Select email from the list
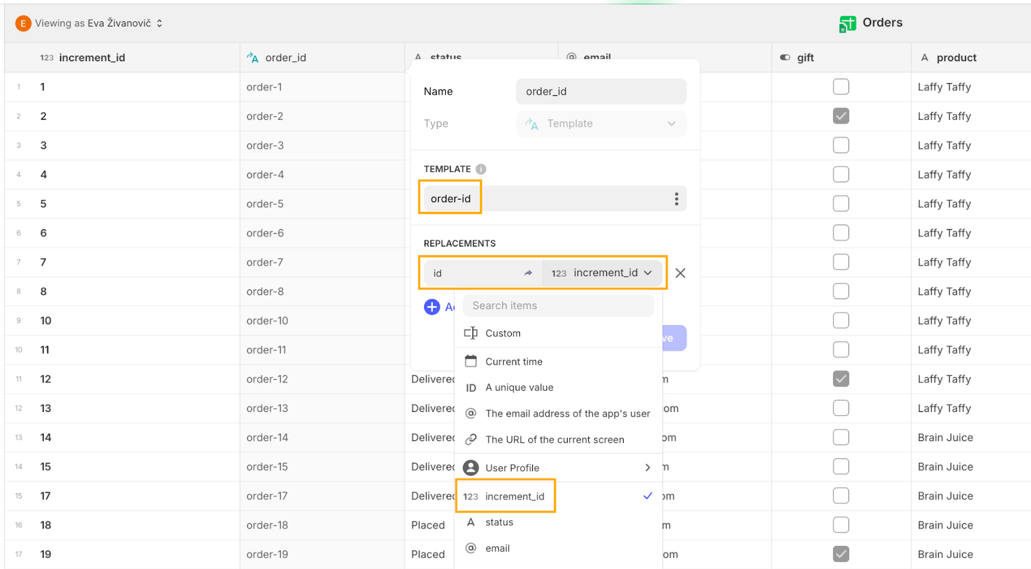This screenshot has width=1031, height=569. pyautogui.click(x=559, y=548)
